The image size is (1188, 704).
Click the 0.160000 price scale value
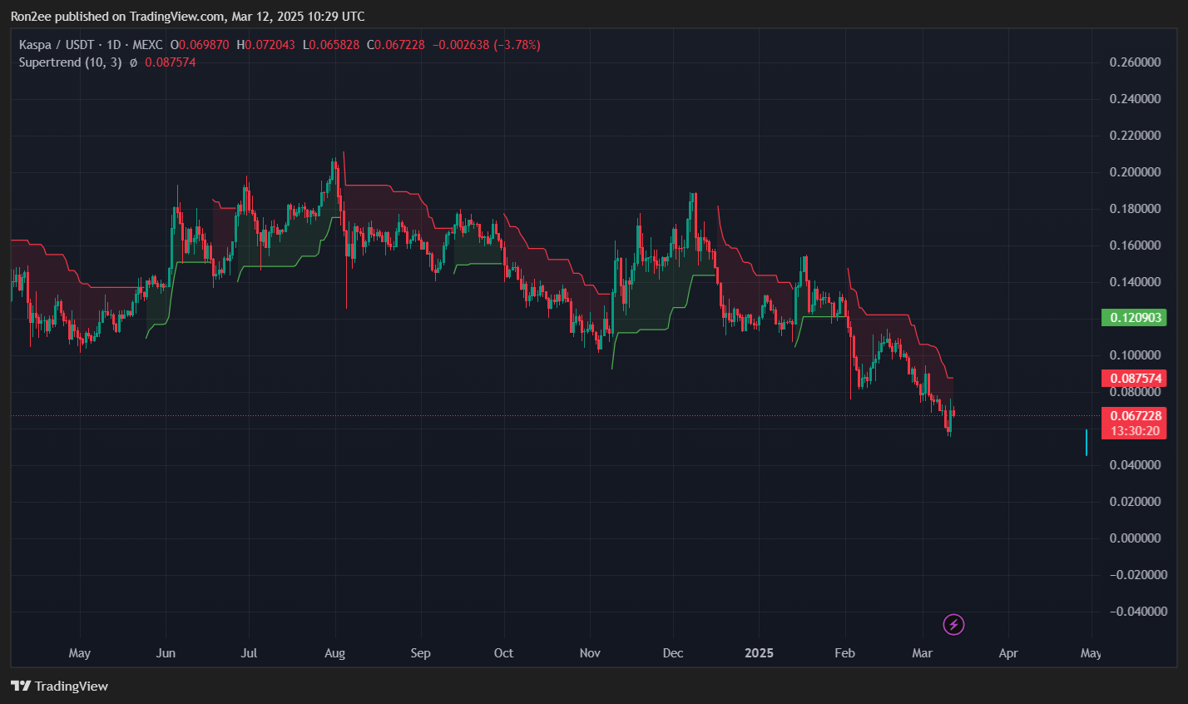point(1134,245)
